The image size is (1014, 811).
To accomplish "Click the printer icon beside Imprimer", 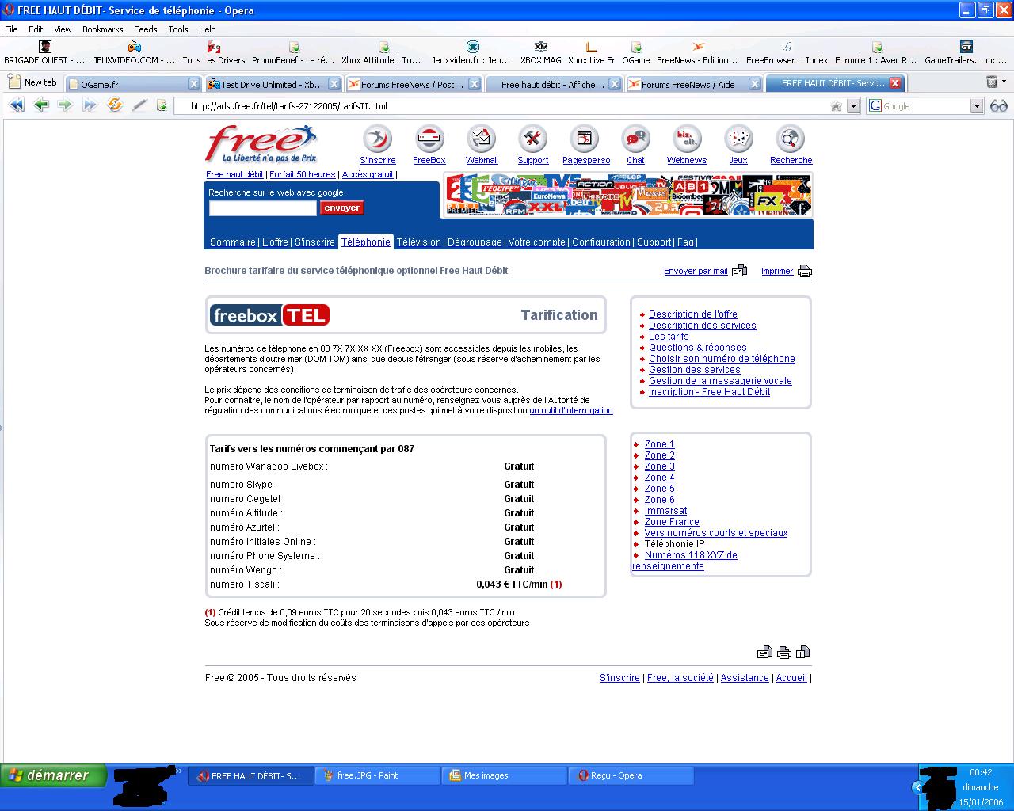I will click(x=805, y=271).
